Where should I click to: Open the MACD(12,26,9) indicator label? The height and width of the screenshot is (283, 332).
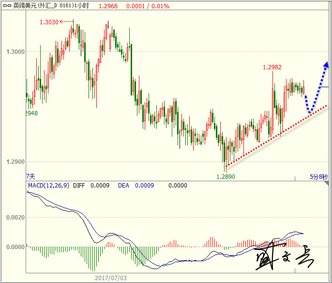[48, 186]
